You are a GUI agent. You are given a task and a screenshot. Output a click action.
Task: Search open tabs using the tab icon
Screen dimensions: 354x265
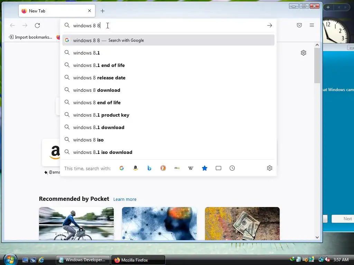pyautogui.click(x=218, y=168)
